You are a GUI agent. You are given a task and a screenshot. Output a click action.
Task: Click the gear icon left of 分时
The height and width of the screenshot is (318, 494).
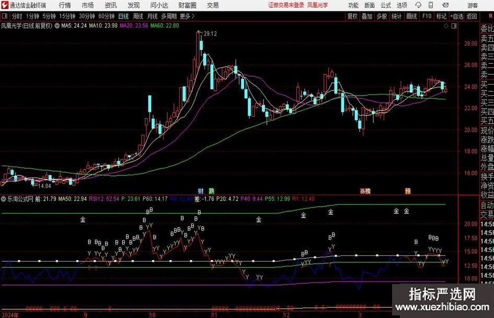coord(5,16)
